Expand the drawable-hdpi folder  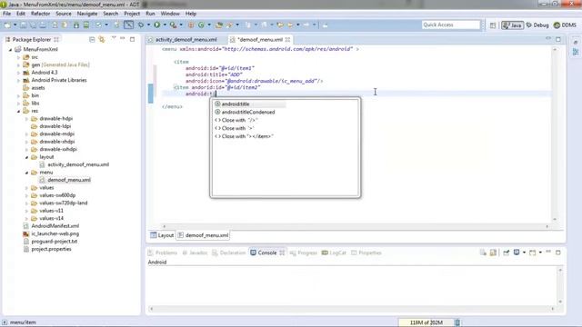26,119
